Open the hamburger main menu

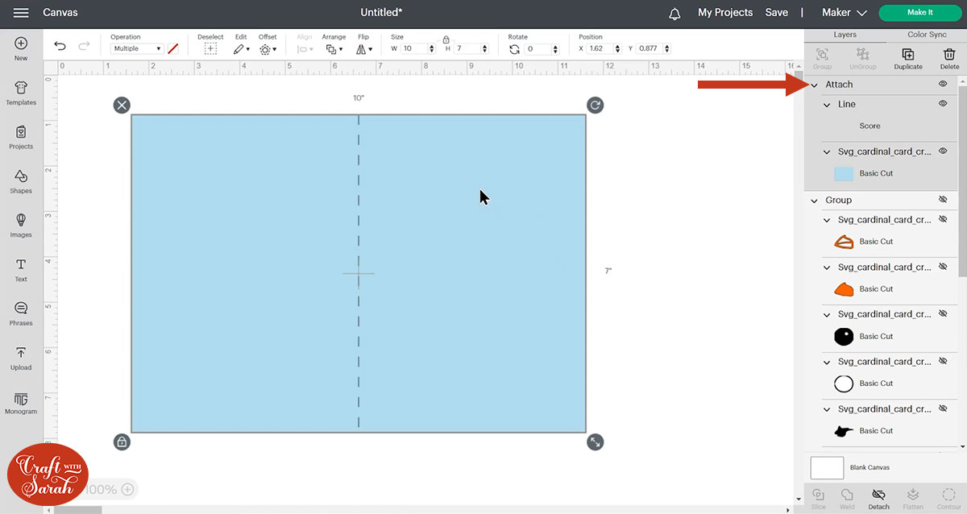pos(21,13)
